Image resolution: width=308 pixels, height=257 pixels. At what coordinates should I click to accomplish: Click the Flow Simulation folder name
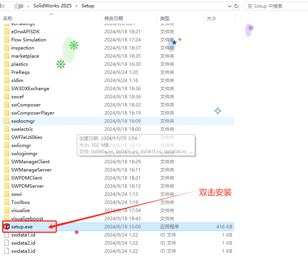29,40
